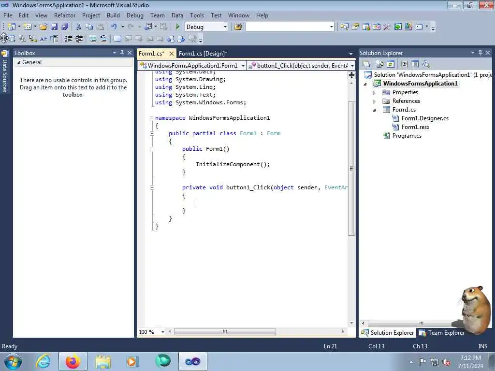Open the Team menu

[x=157, y=15]
